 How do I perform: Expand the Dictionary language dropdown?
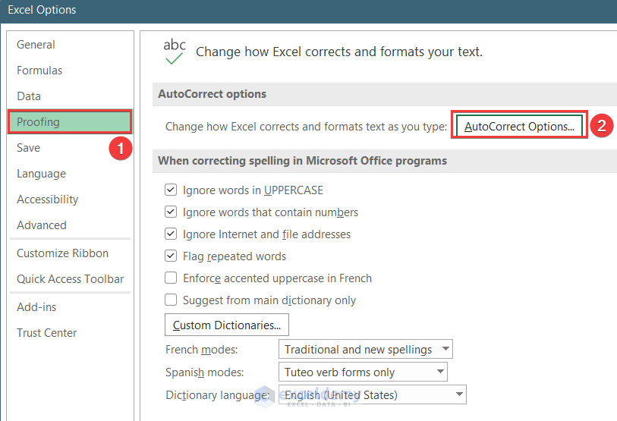[x=372, y=394]
